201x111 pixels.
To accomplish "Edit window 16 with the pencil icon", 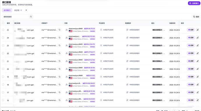I will click(x=198, y=100).
